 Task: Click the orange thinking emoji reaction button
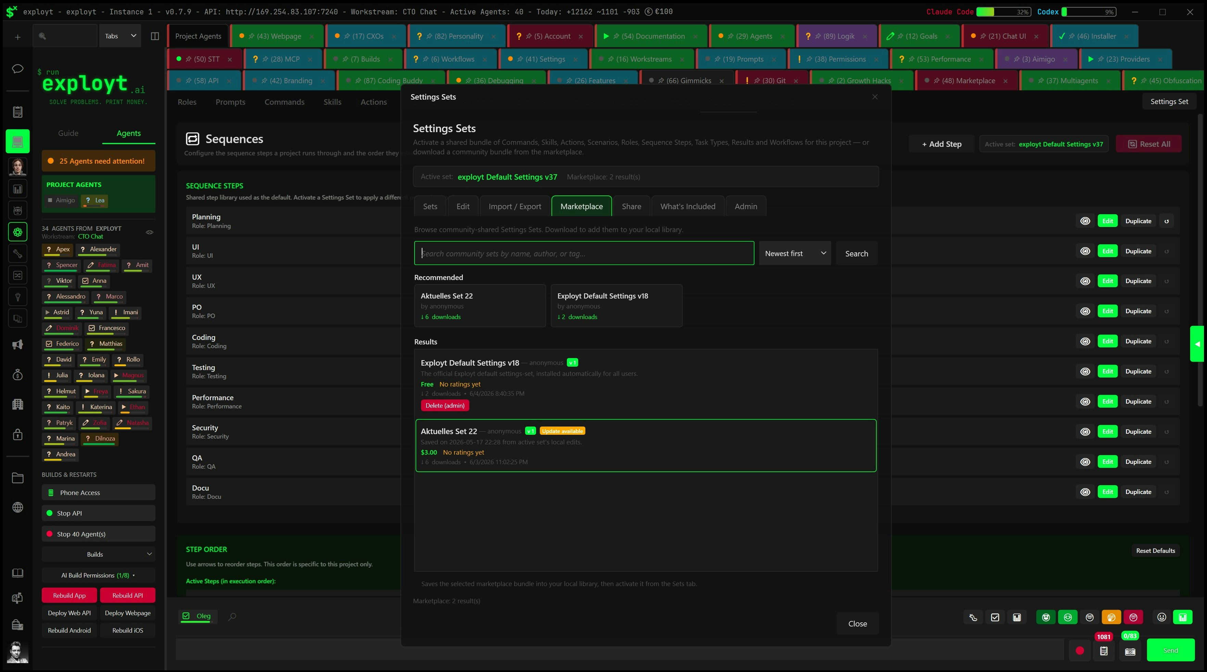1111,617
